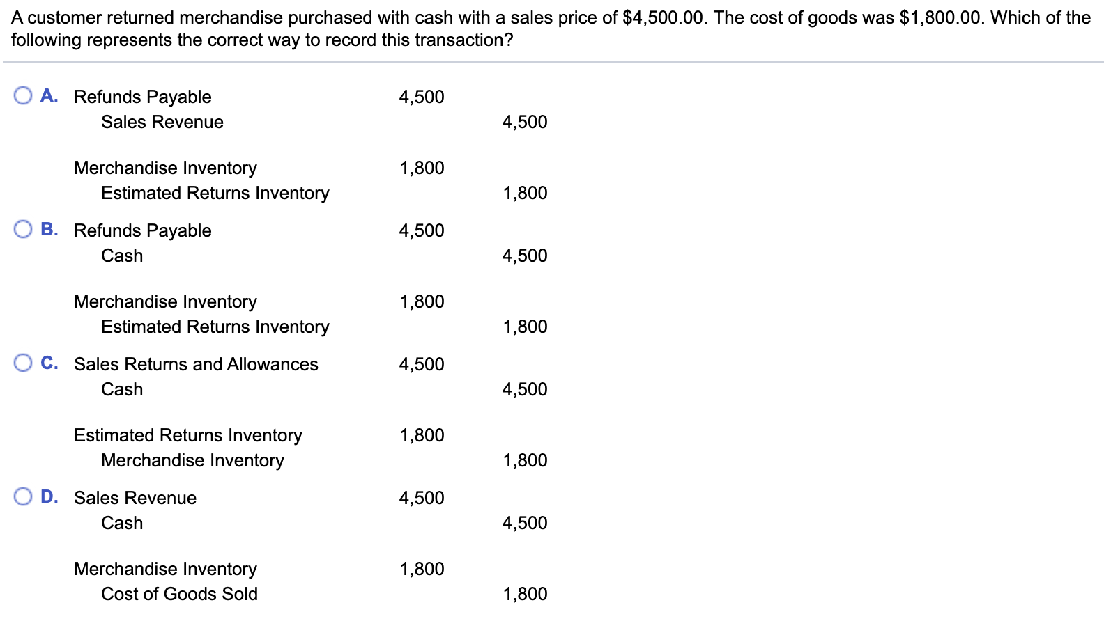Click Merchandise Inventory debit in option D
This screenshot has width=1104, height=628.
point(165,569)
